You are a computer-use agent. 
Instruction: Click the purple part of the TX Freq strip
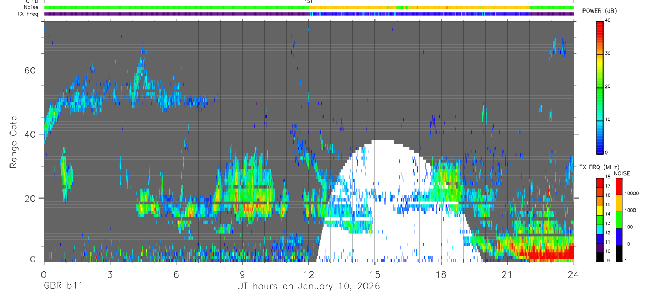[178, 14]
